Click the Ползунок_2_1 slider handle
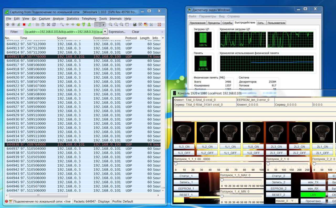This screenshot has width=336, height=208. [x=268, y=164]
